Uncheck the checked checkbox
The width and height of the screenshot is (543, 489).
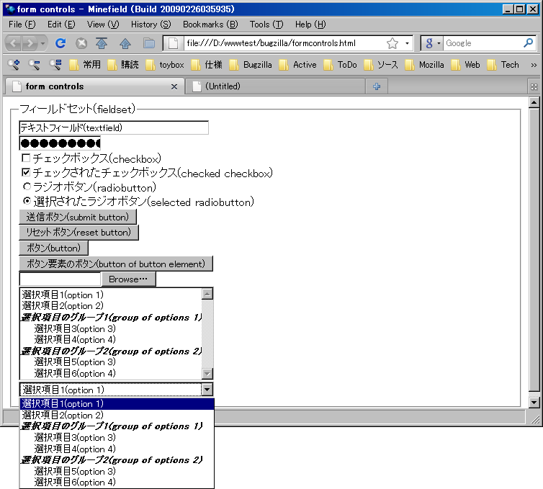[26, 172]
